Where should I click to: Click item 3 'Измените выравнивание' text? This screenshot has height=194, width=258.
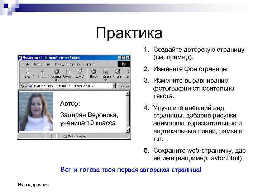coord(191,80)
